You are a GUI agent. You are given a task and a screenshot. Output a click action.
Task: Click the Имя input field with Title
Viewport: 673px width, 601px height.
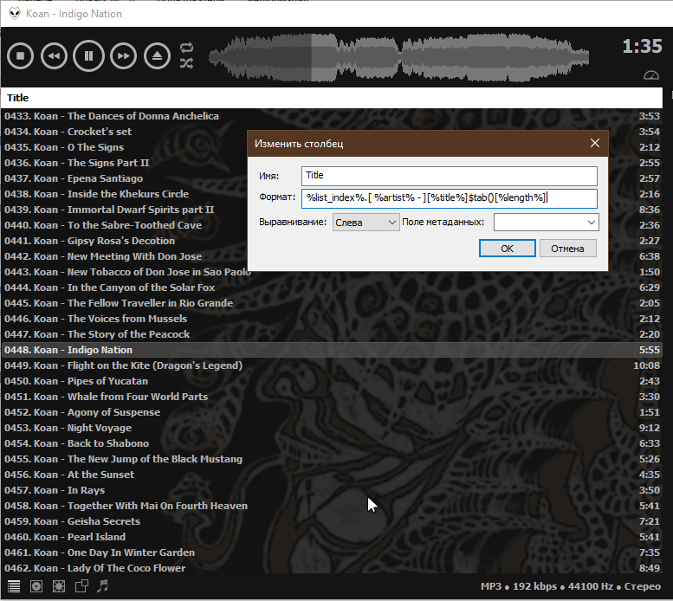coord(449,176)
